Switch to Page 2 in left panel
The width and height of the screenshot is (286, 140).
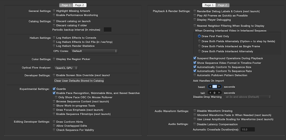79,5
